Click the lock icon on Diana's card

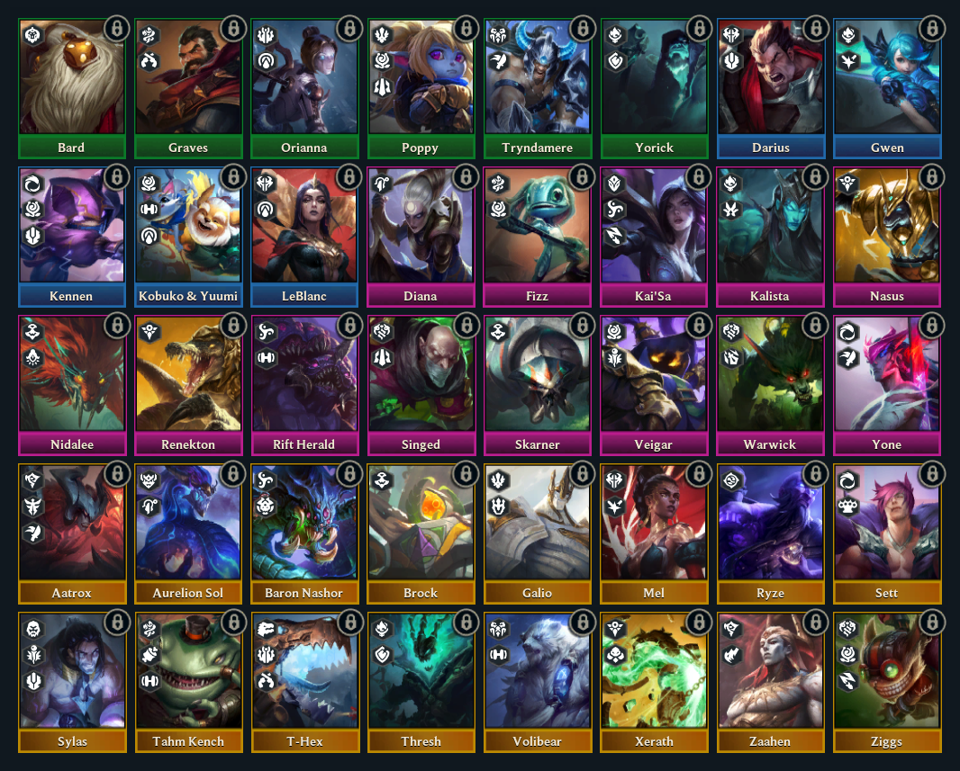pyautogui.click(x=466, y=176)
